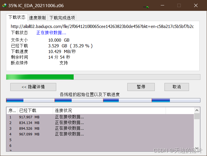
Task: Click the remaining time 14 分 54 秒
Action: click(59, 57)
